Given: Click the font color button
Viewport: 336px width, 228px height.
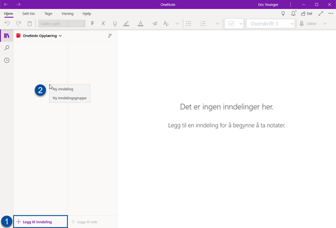Looking at the screenshot, I should tap(139, 24).
